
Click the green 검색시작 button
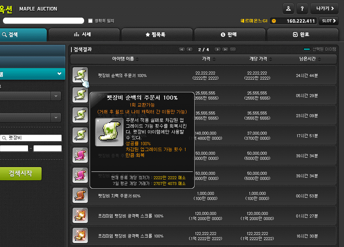point(21,174)
